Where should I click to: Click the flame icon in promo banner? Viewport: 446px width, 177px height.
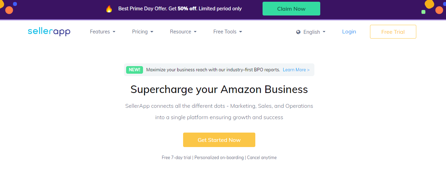[x=109, y=9]
